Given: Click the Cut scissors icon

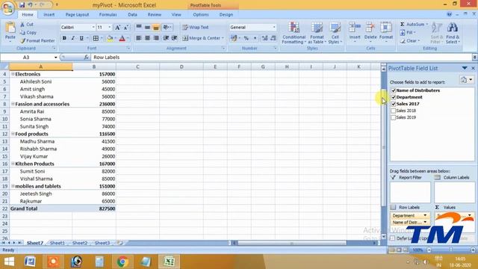Looking at the screenshot, I should [x=22, y=25].
